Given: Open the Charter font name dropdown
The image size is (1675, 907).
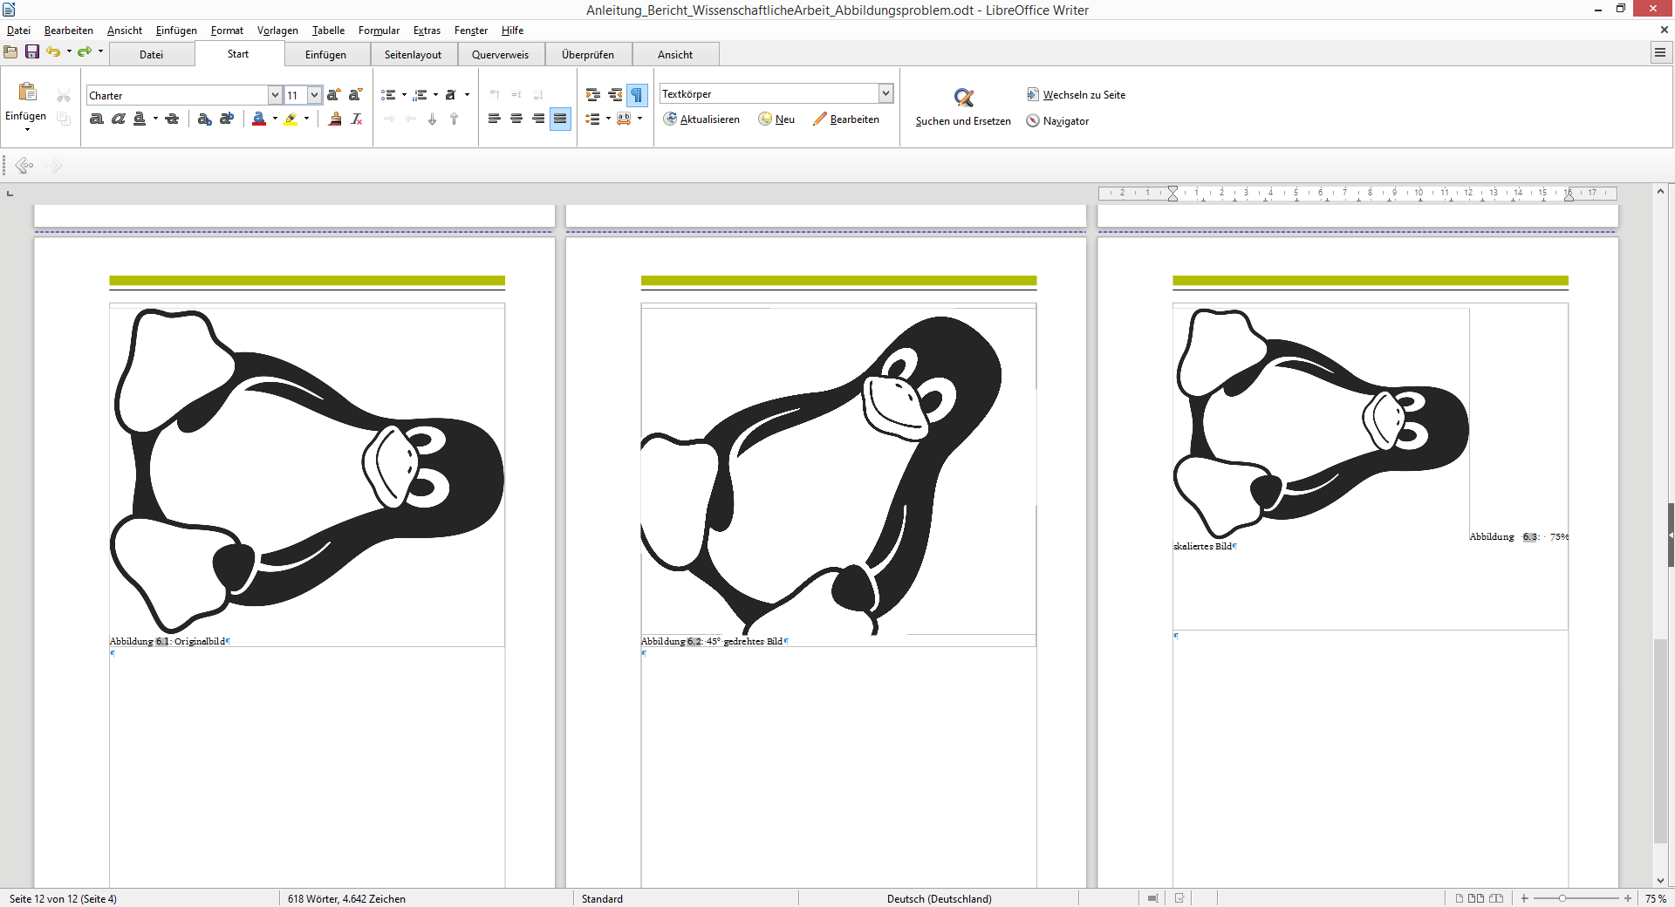Looking at the screenshot, I should coord(275,95).
